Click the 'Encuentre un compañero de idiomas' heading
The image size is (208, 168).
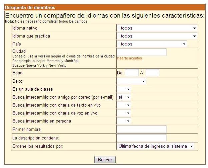click(104, 15)
